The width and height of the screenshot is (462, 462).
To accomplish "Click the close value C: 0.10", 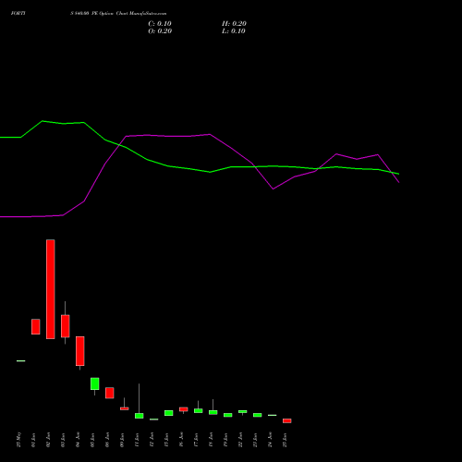I will (160, 24).
